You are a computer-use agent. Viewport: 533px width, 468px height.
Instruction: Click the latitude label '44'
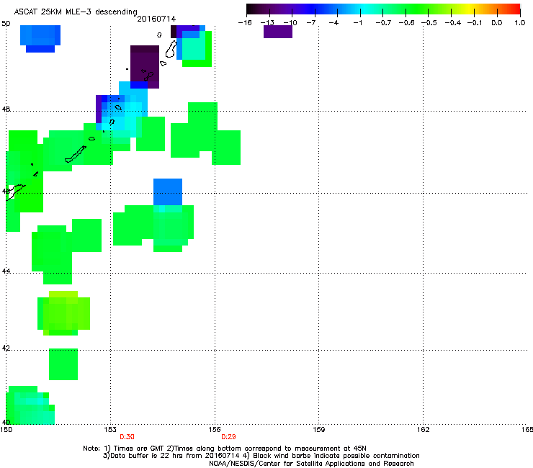click(6, 271)
